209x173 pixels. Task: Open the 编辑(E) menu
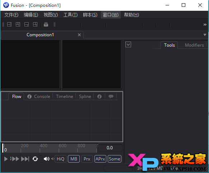(x=31, y=15)
